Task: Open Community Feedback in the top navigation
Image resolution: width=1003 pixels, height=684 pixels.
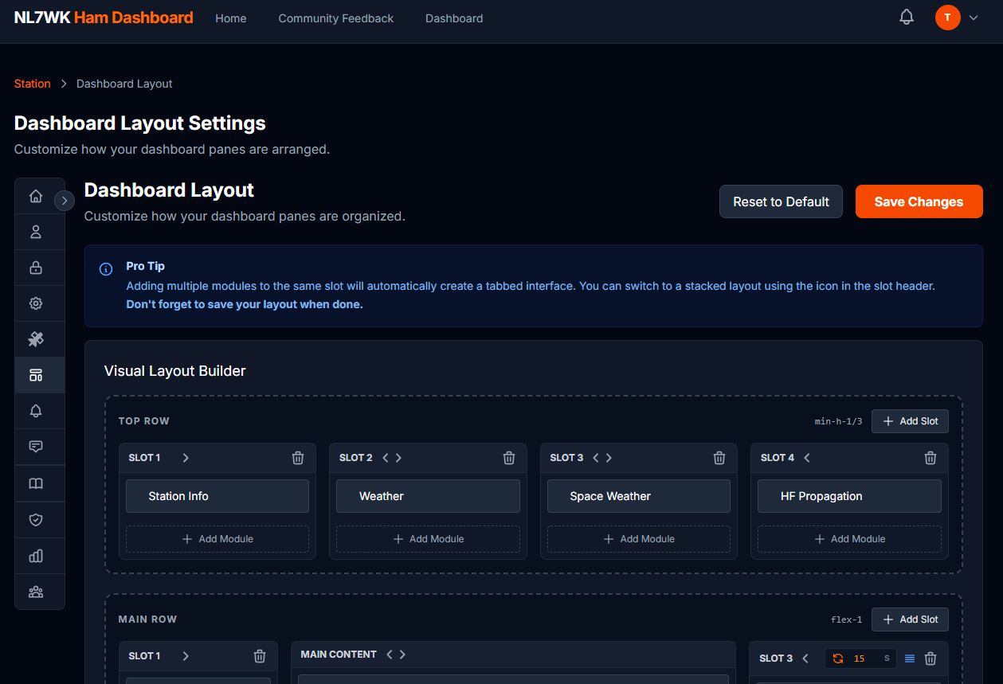Action: pyautogui.click(x=336, y=18)
